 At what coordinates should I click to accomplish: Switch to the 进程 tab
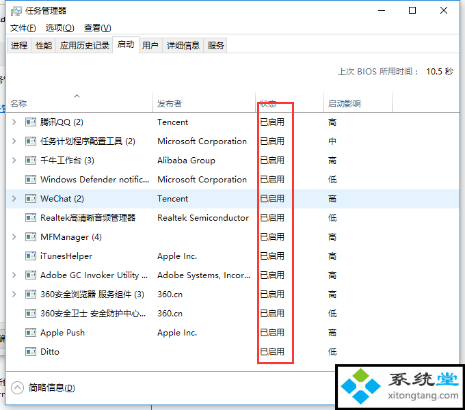pos(19,46)
